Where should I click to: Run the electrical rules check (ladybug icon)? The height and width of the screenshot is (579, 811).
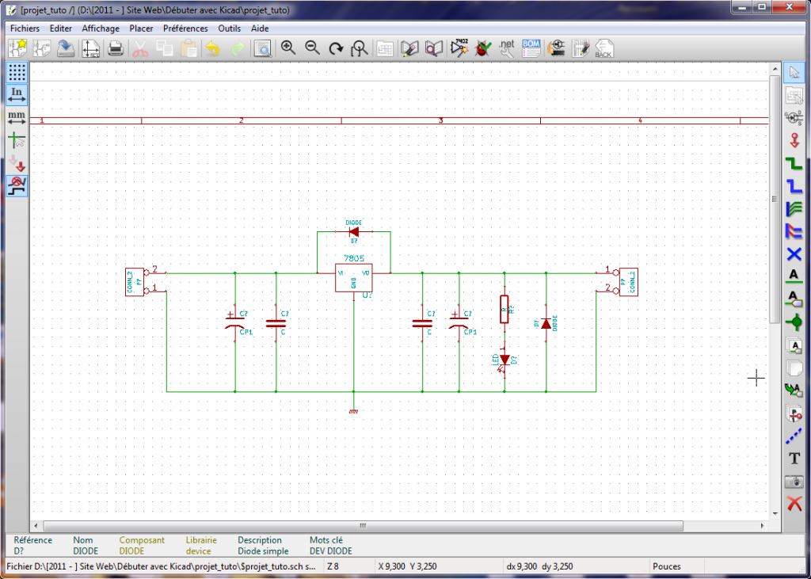(x=482, y=48)
